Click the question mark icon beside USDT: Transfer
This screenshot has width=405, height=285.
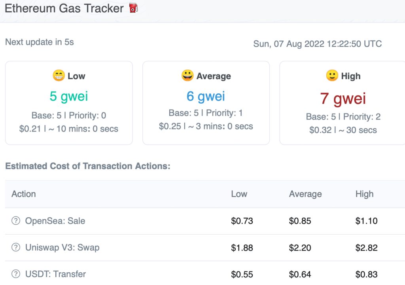click(x=16, y=274)
